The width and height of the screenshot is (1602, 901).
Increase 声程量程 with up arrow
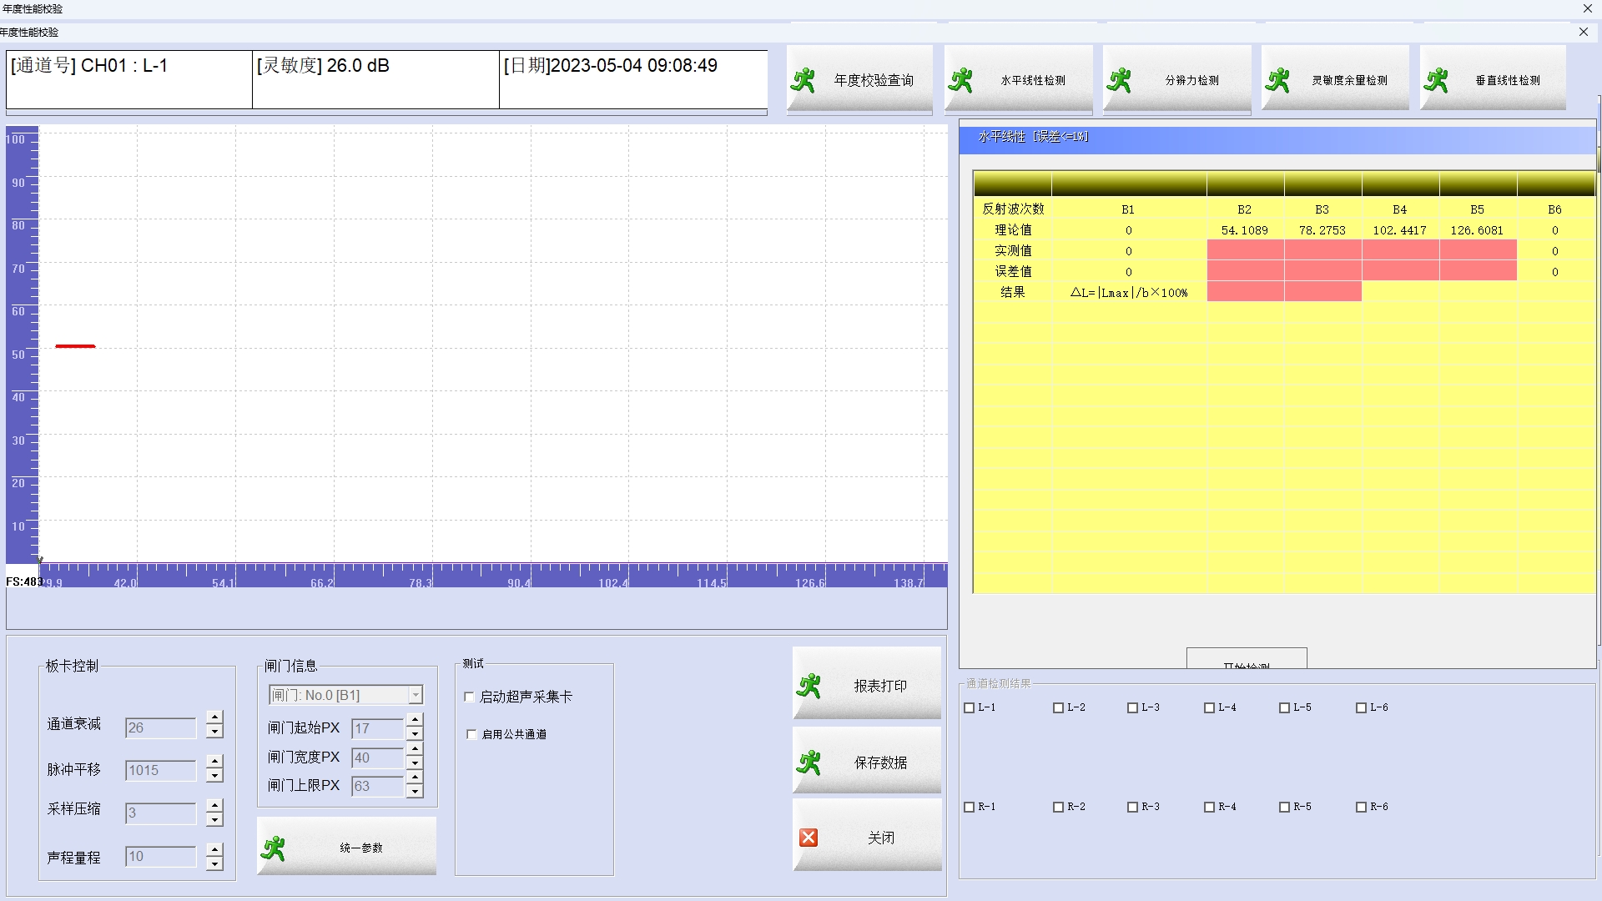point(214,848)
